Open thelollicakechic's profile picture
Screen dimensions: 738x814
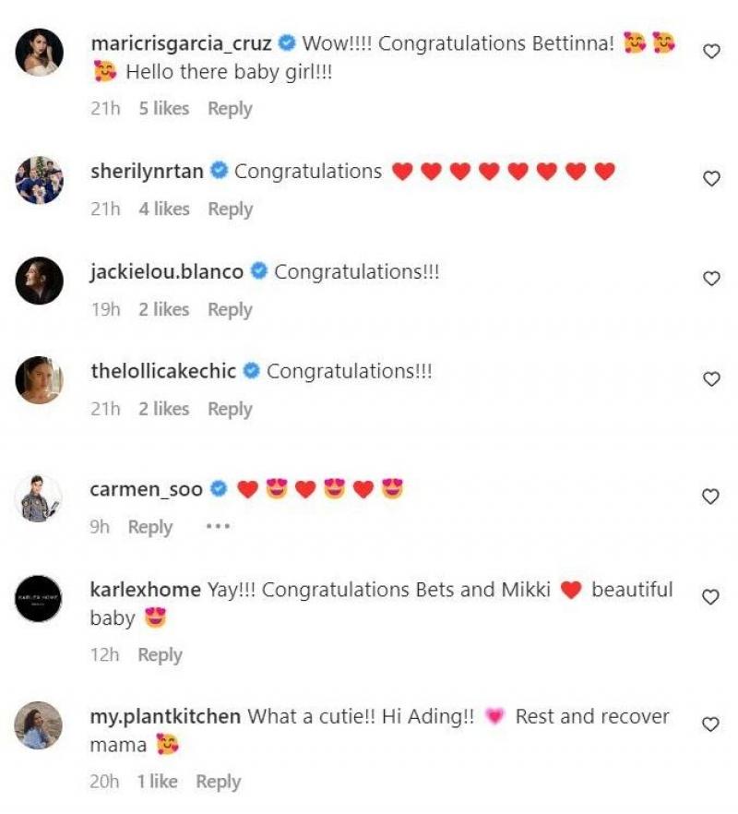(x=39, y=380)
